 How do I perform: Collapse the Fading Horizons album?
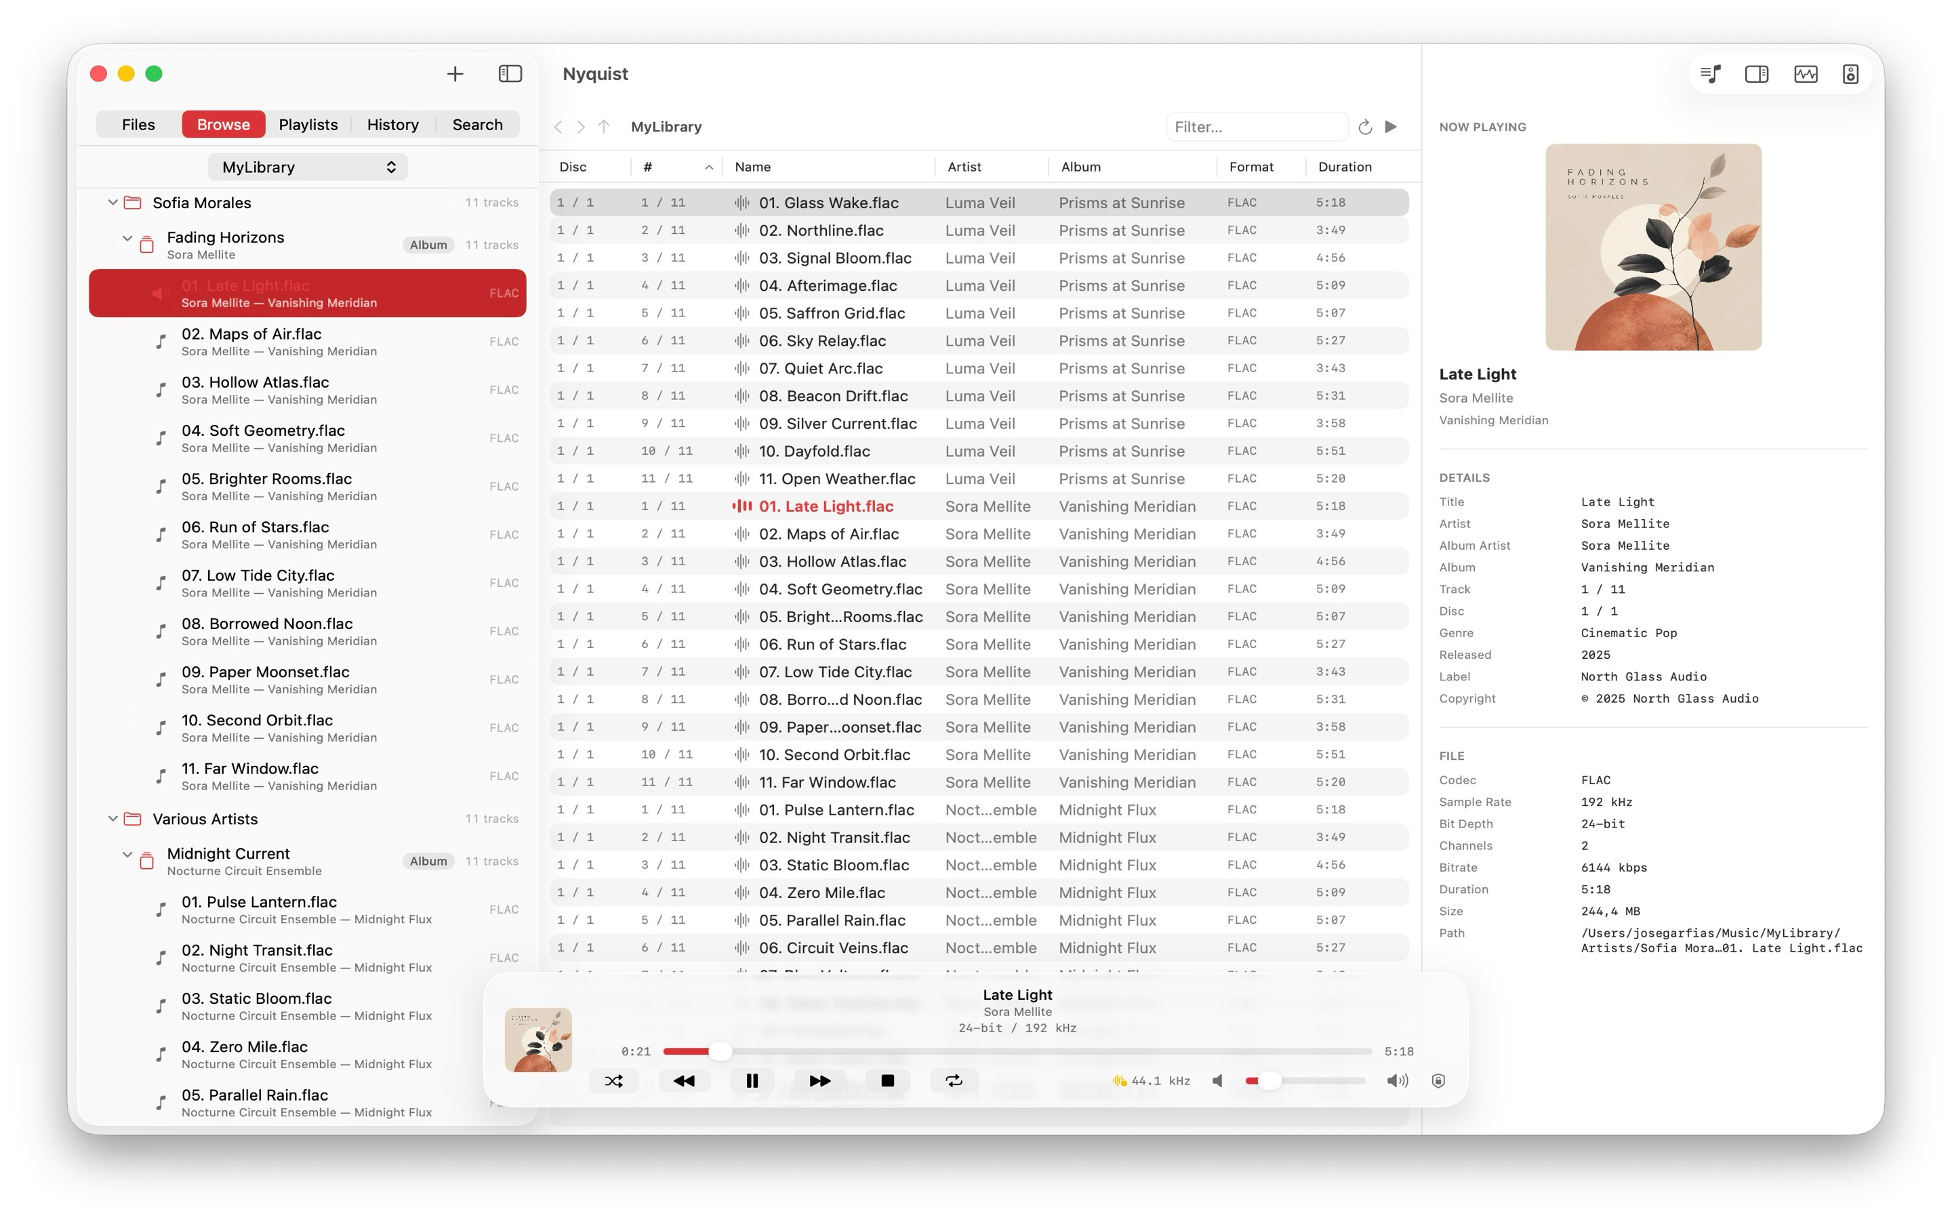pos(127,238)
